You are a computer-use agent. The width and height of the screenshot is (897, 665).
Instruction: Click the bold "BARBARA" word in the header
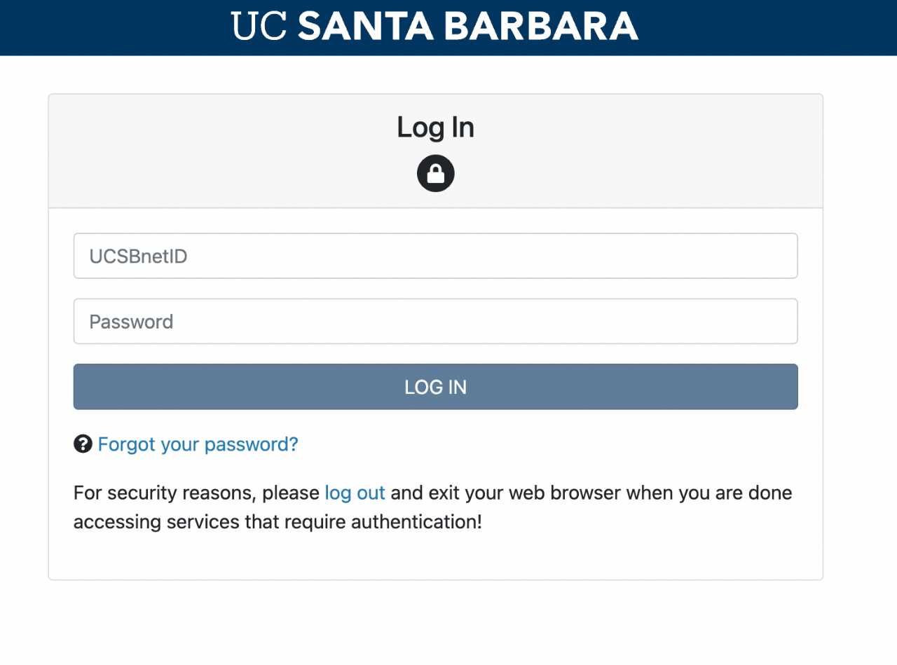pyautogui.click(x=541, y=26)
